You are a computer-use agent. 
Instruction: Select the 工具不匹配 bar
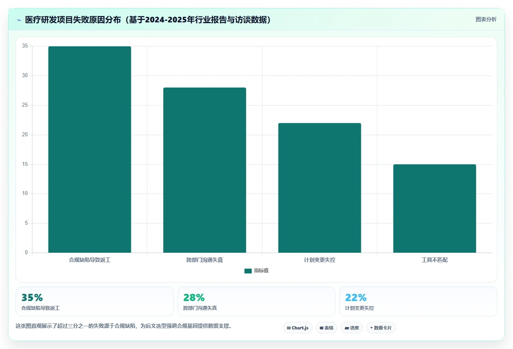pyautogui.click(x=435, y=209)
